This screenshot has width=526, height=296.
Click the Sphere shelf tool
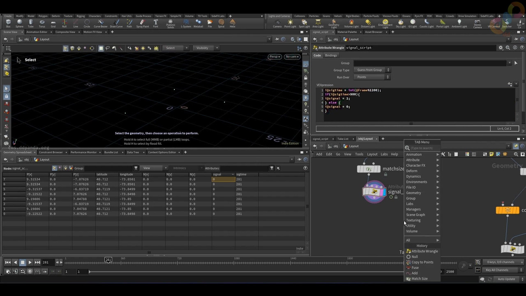tap(19, 23)
